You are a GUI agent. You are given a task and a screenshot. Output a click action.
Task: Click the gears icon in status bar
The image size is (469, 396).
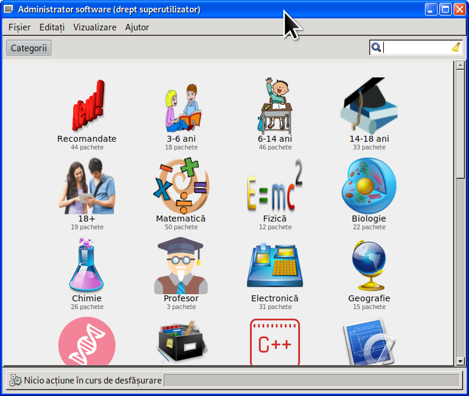pos(15,380)
